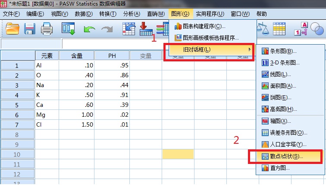This screenshot has height=185, width=326.
Task: Select row header number 1
Action: 17,65
